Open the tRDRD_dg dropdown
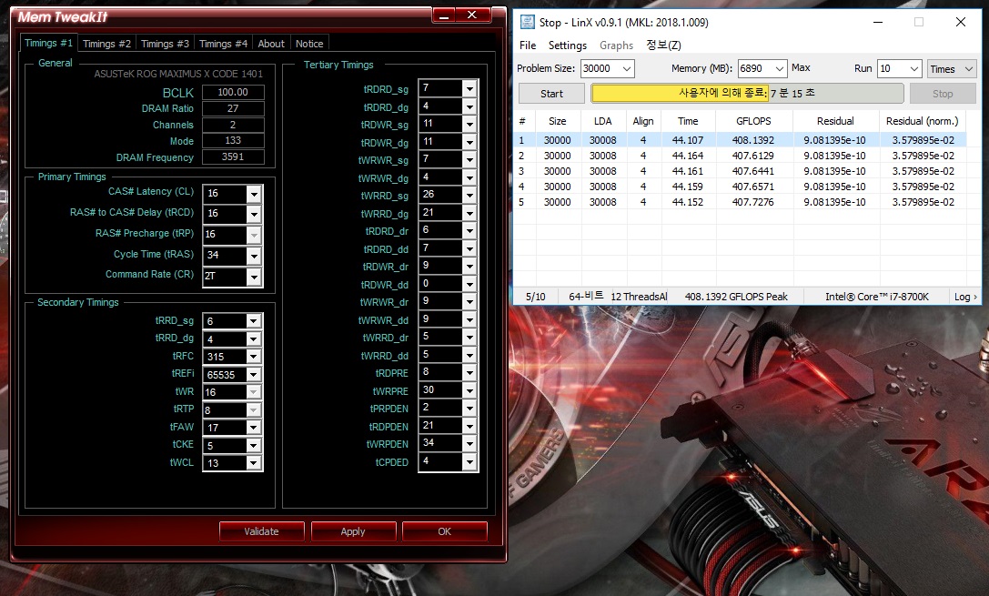The image size is (989, 596). tap(469, 107)
